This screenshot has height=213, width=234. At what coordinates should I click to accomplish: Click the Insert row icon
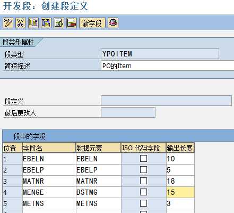59,23
